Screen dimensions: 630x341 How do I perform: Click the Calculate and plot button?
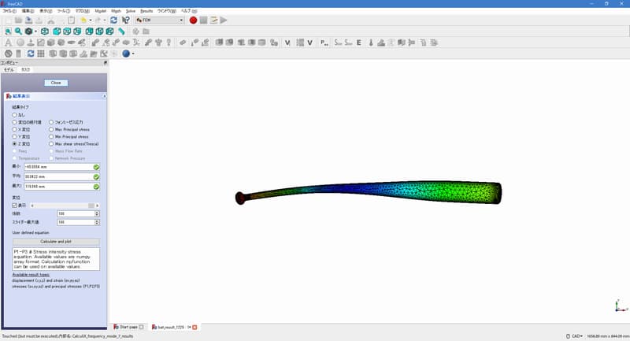click(x=56, y=242)
